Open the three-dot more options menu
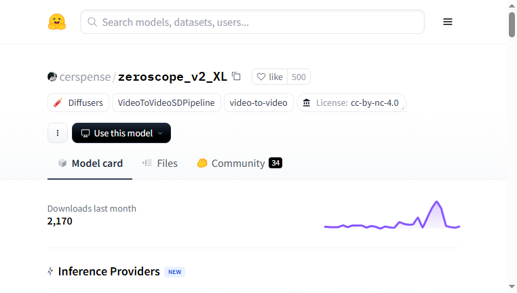The image size is (517, 293). coord(58,133)
